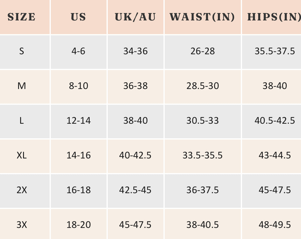The width and height of the screenshot is (301, 239).
Task: Click the UK/AU column header
Action: [x=135, y=17]
